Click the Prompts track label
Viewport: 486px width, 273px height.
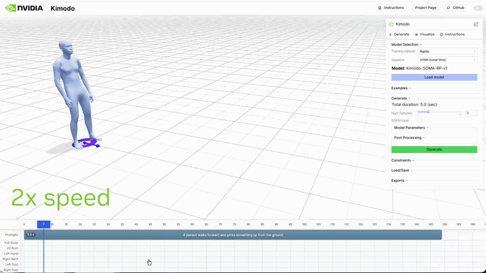[x=12, y=235]
